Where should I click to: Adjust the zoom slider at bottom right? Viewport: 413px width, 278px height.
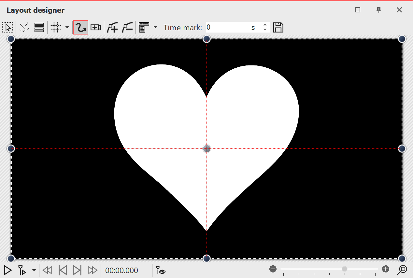[x=344, y=269]
